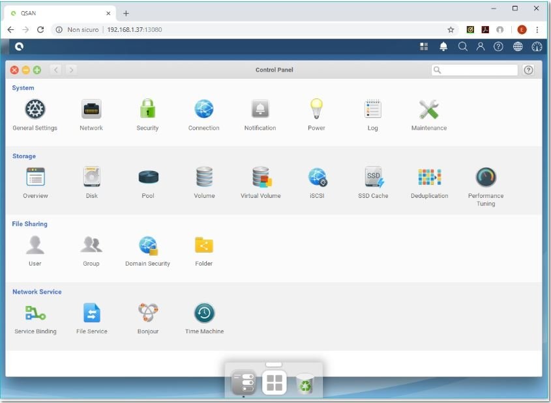Open the language globe menu

pyautogui.click(x=518, y=47)
